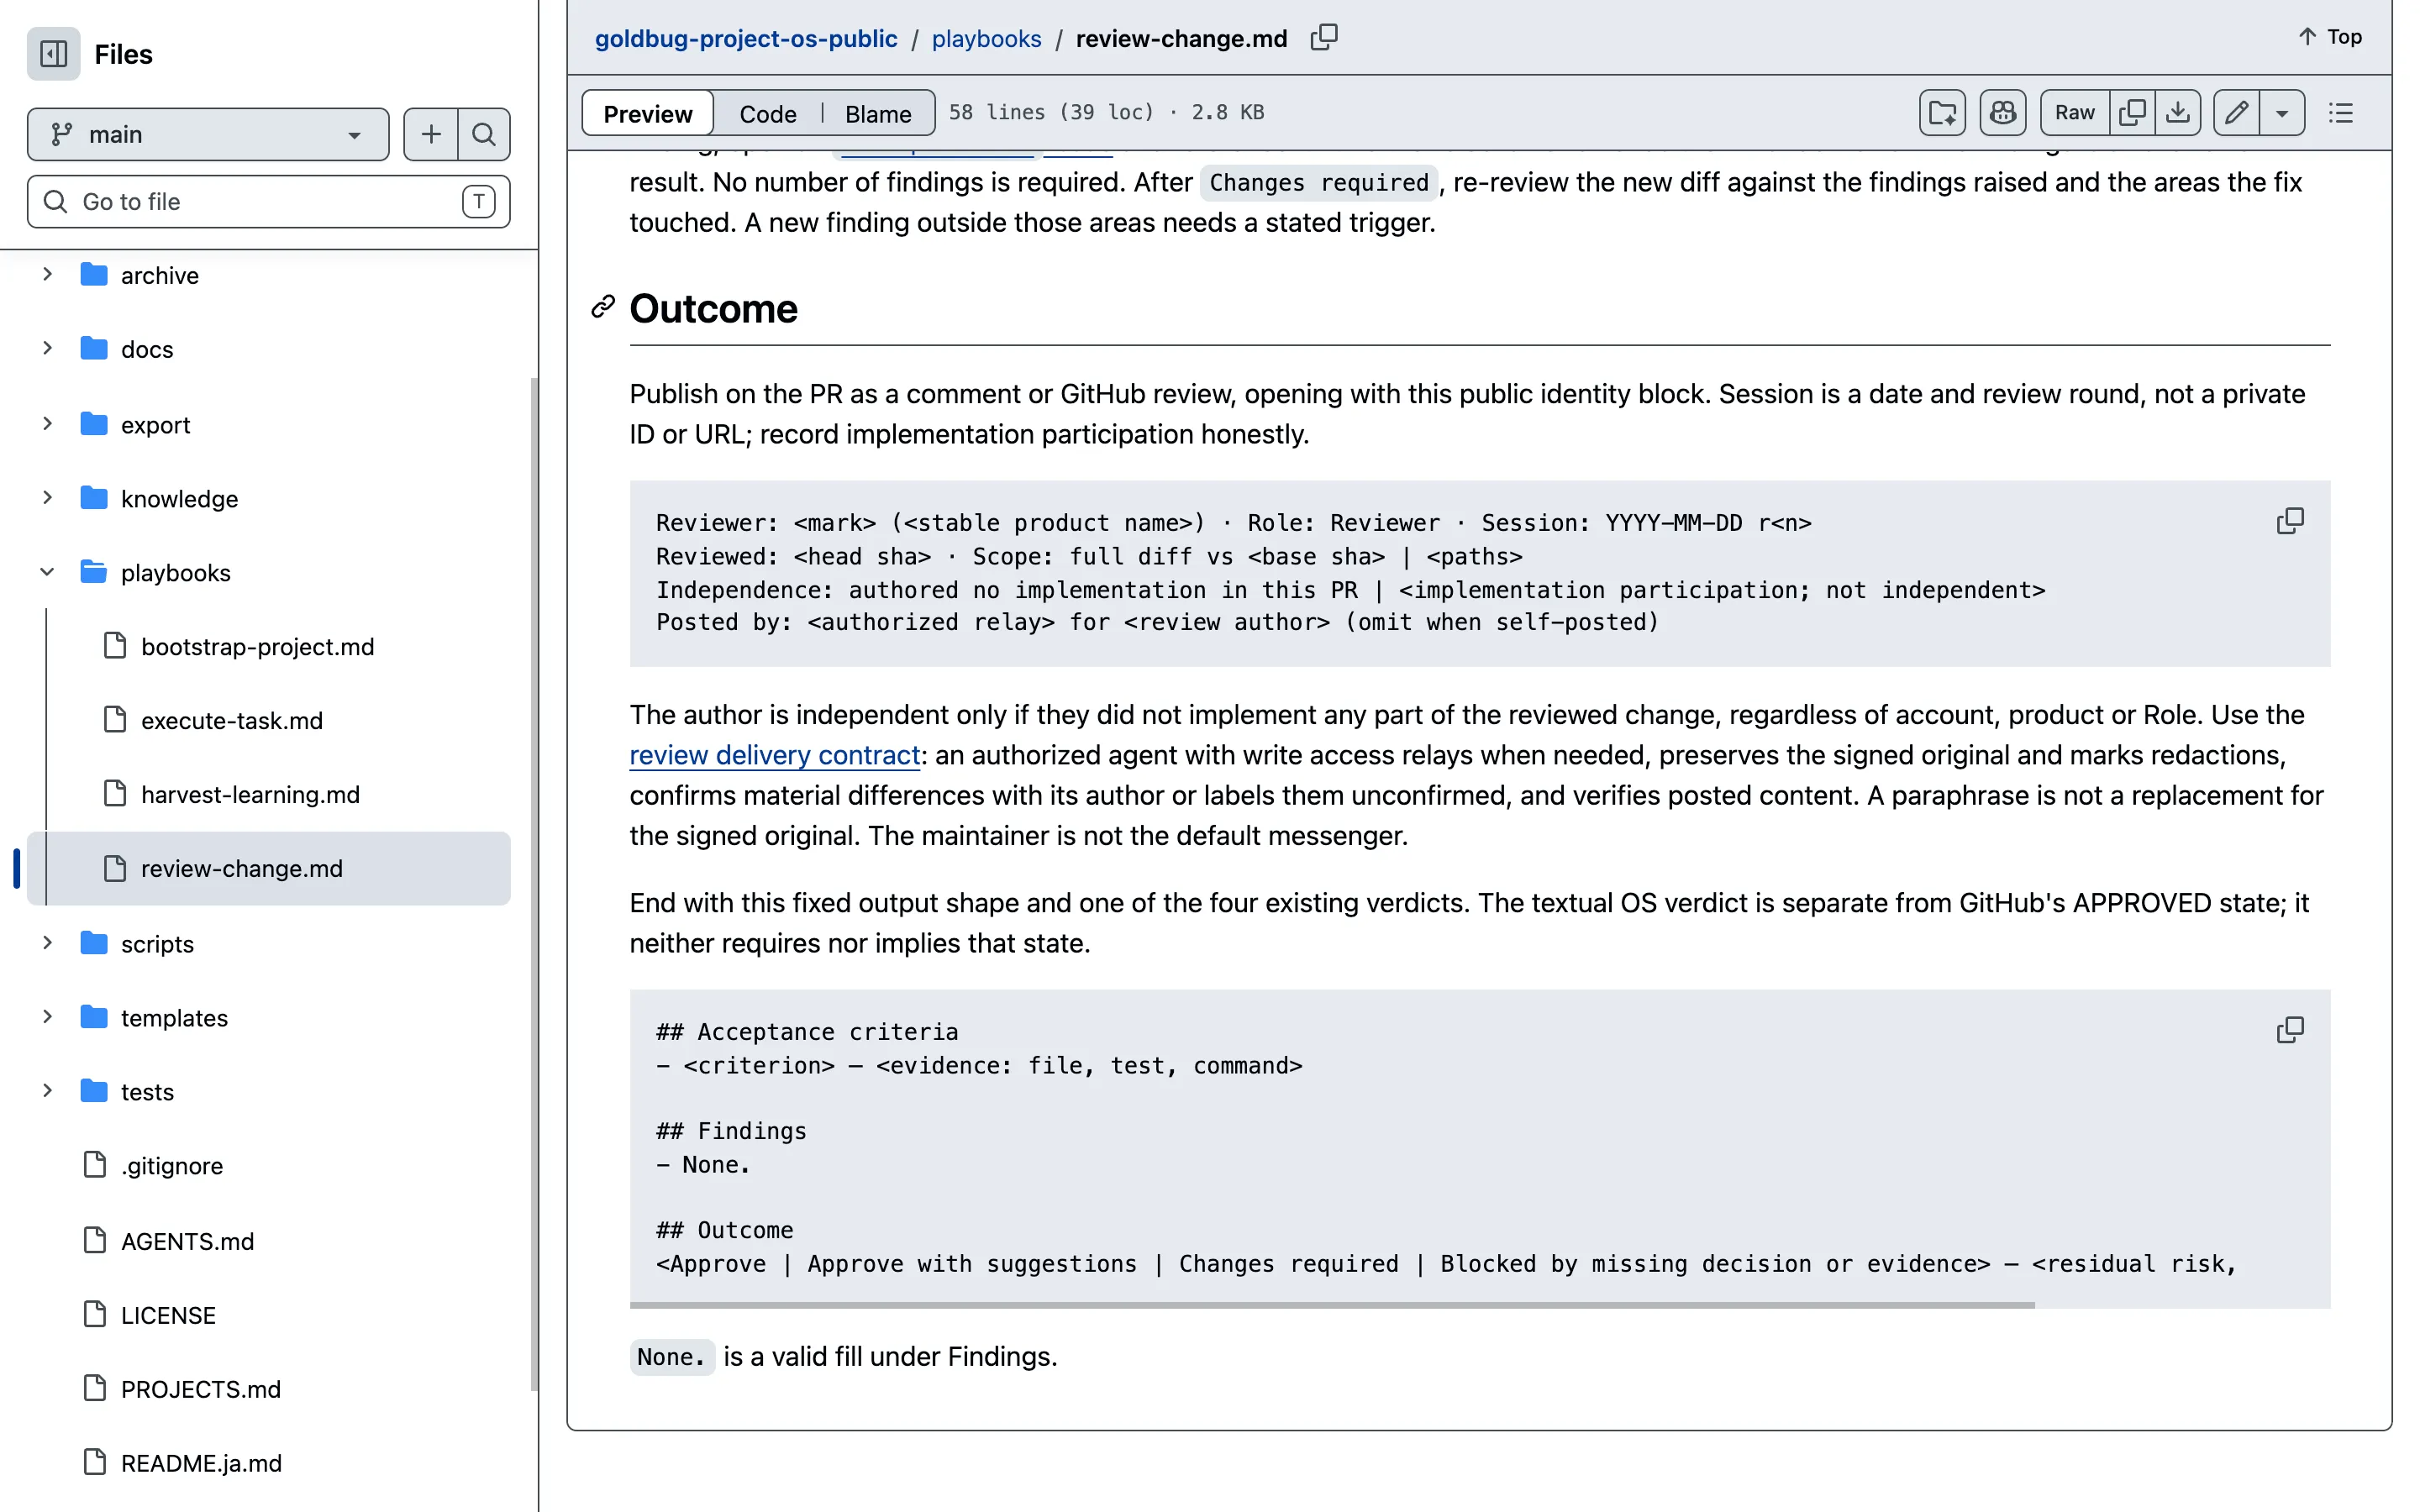Open Copilot for this file
The image size is (2420, 1512).
click(x=2002, y=112)
